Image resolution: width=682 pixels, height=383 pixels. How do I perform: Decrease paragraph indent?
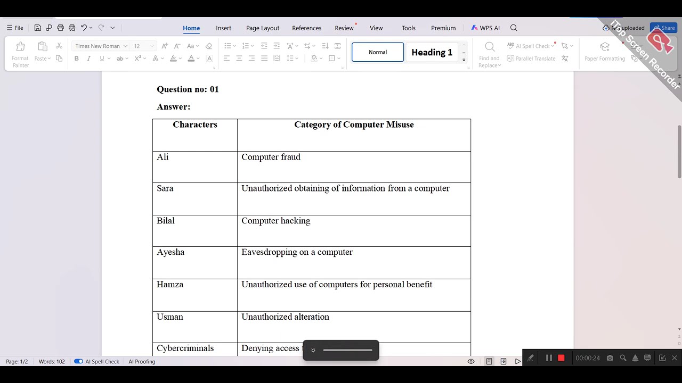[264, 46]
